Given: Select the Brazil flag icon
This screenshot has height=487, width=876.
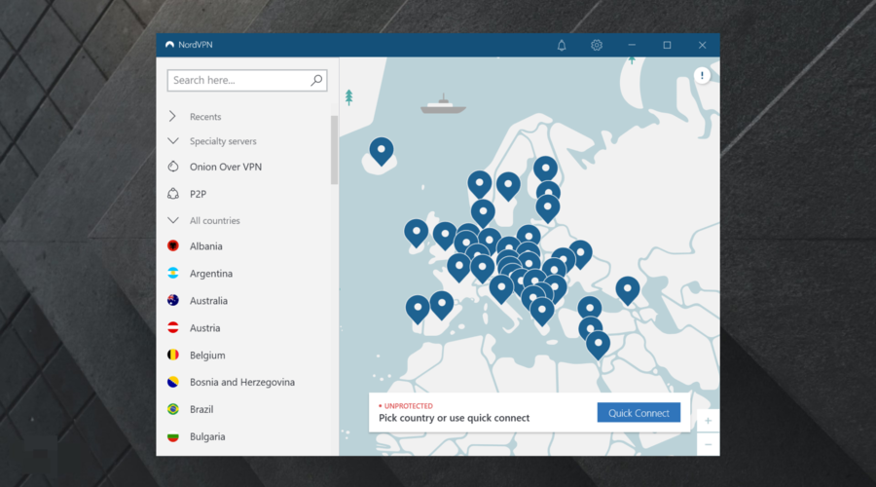Looking at the screenshot, I should 173,409.
